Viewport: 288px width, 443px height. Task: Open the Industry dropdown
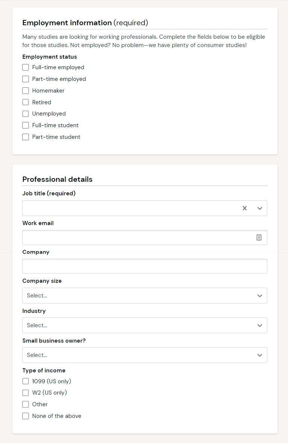point(145,325)
